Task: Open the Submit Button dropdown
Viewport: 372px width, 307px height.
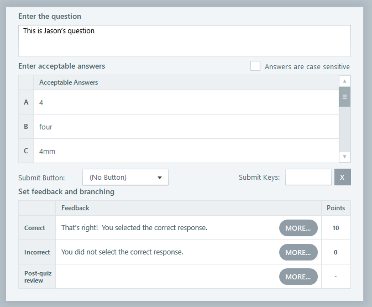Action: point(125,177)
